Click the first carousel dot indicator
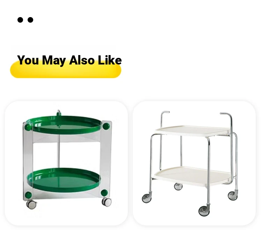Image resolution: width=262 pixels, height=244 pixels. pos(20,20)
